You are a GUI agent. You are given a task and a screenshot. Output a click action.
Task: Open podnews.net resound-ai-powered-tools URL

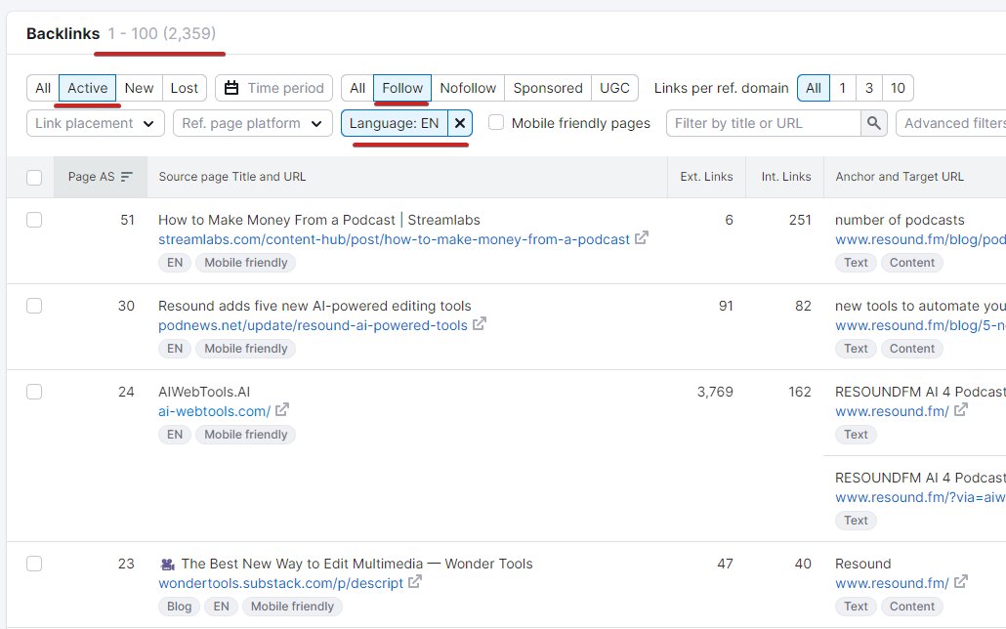click(314, 325)
